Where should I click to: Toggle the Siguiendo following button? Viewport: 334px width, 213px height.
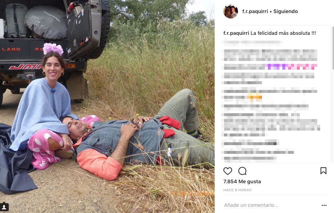pos(286,12)
